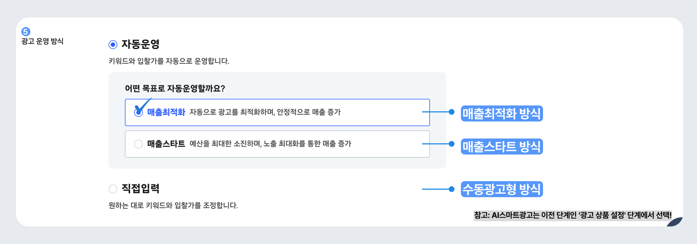The height and width of the screenshot is (244, 697).
Task: Expand the 매출최적화 option box
Action: pos(277,113)
